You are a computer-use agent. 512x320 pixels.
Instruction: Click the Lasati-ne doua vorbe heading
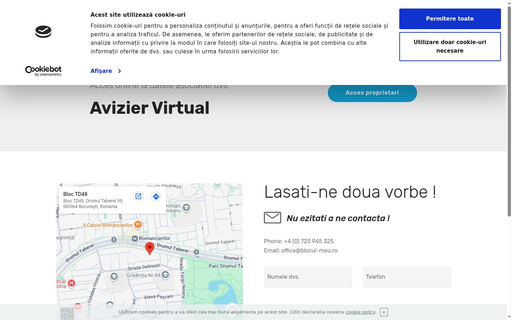coord(350,192)
